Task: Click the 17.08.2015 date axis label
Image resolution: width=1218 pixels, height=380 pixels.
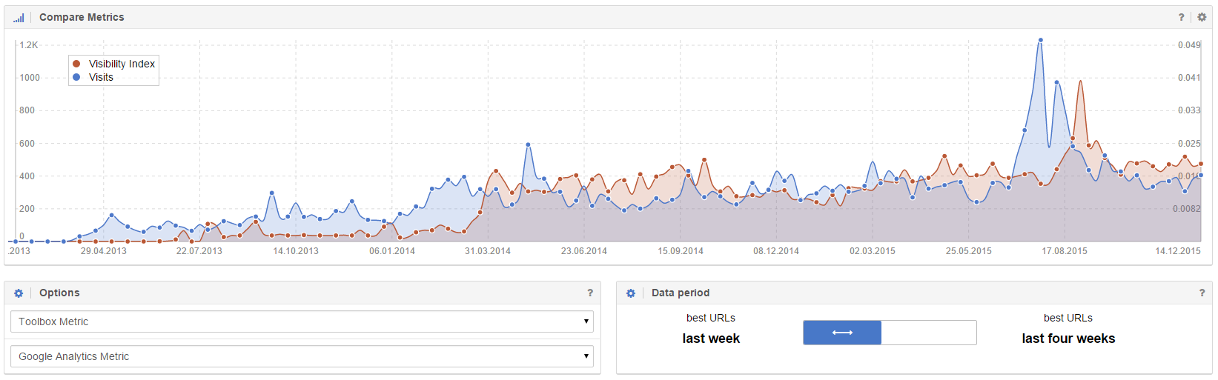Action: 1064,251
